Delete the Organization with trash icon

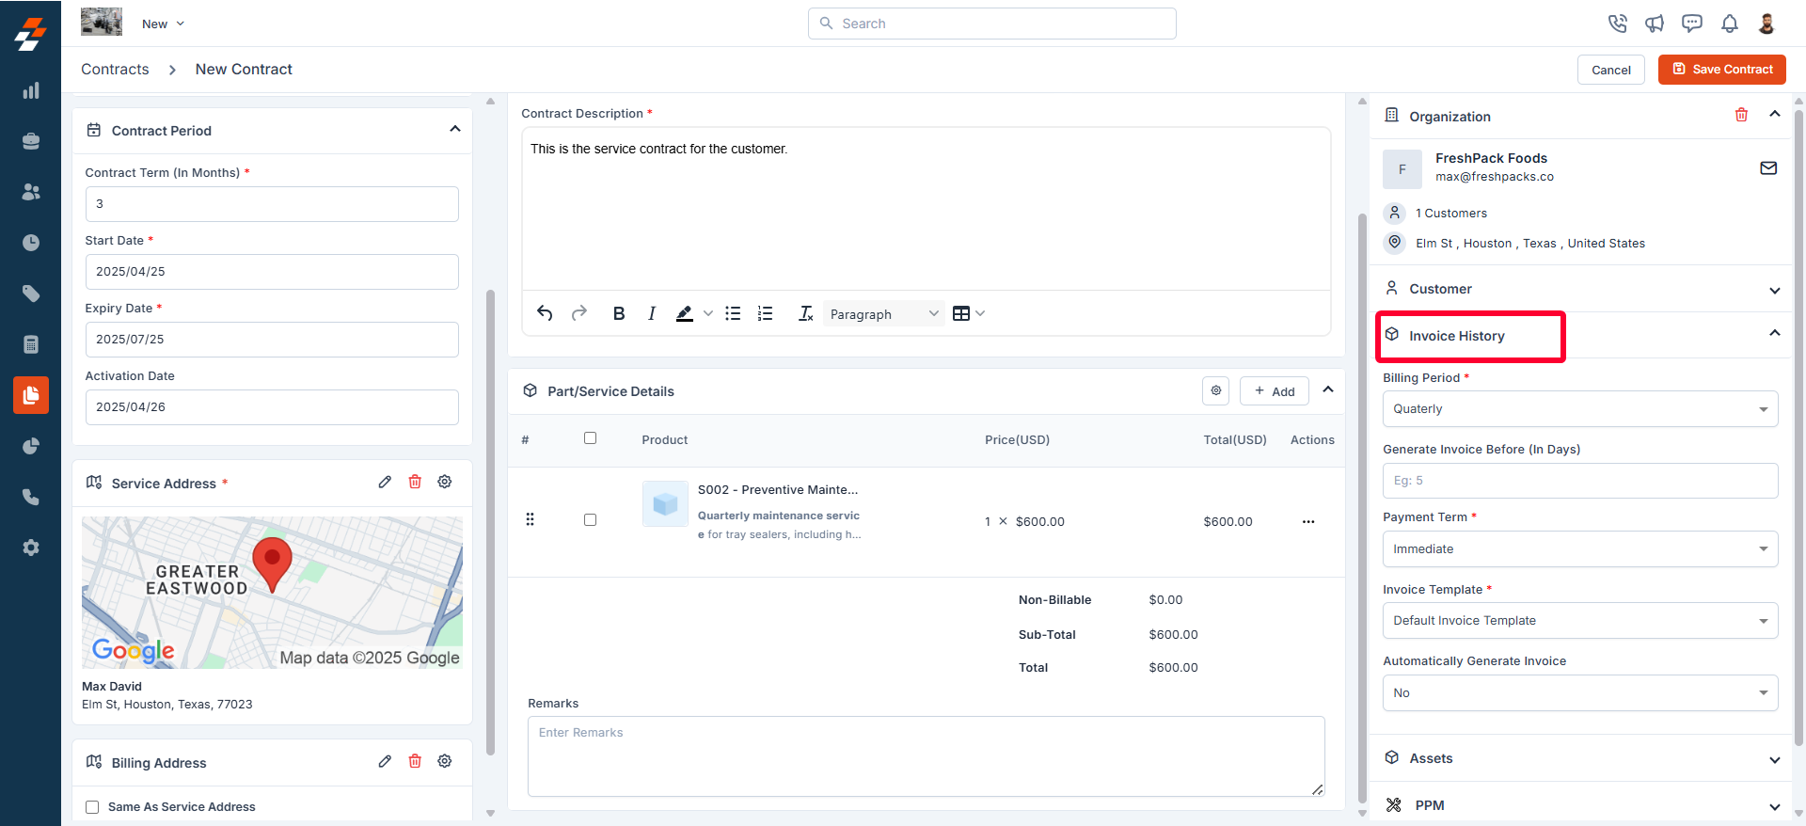pos(1741,115)
